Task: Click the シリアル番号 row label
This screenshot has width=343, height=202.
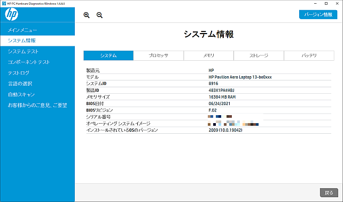Action: (x=98, y=117)
